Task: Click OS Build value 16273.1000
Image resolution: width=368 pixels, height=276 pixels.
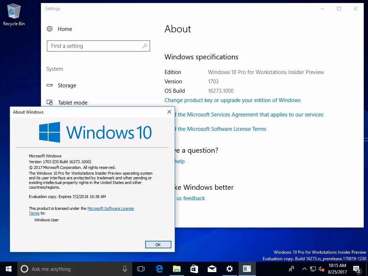Action: pos(221,91)
